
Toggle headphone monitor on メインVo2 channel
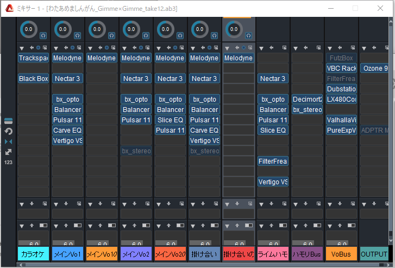click(x=146, y=36)
